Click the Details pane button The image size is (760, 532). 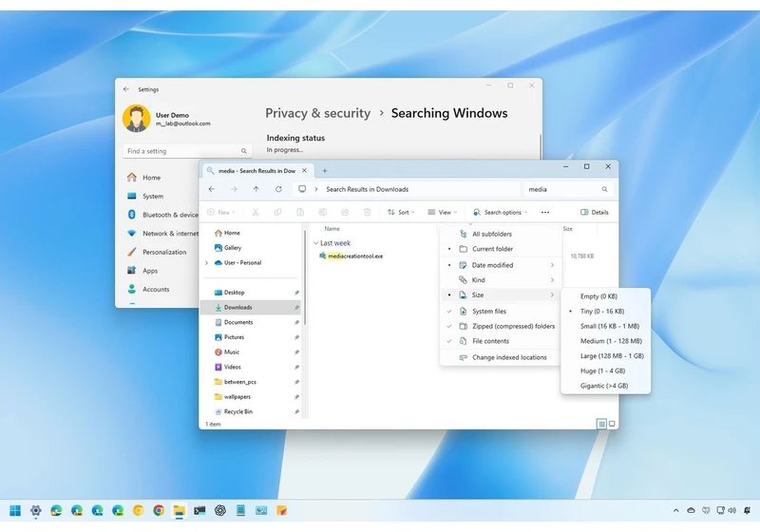[595, 212]
